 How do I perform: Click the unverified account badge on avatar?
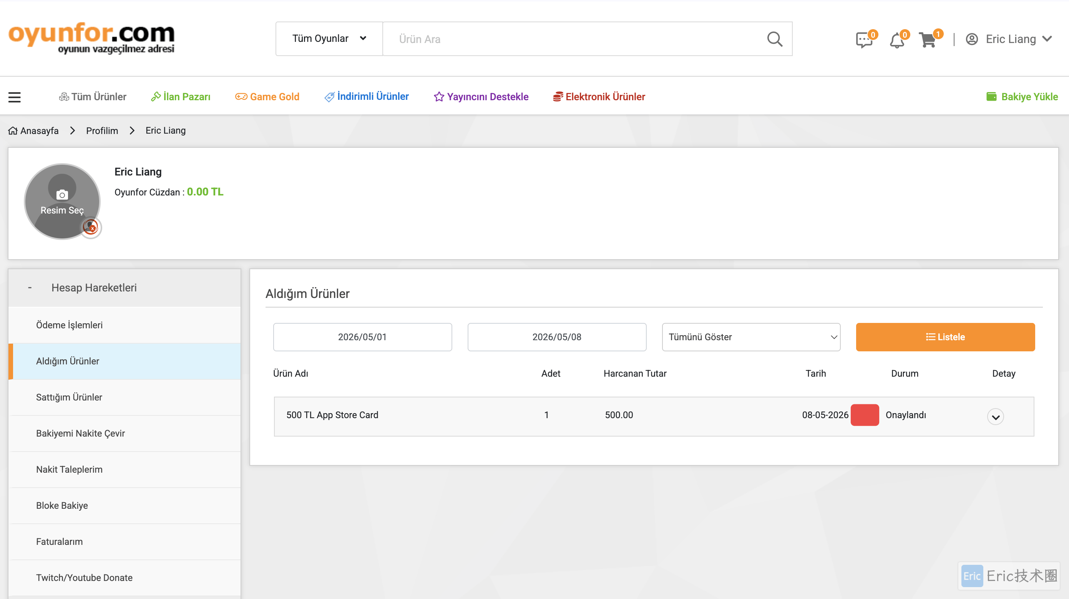(90, 227)
